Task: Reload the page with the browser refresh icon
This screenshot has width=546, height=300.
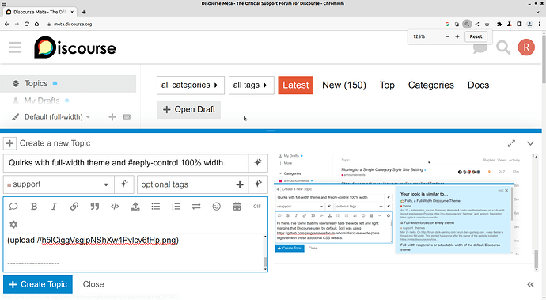Action: 26,24
